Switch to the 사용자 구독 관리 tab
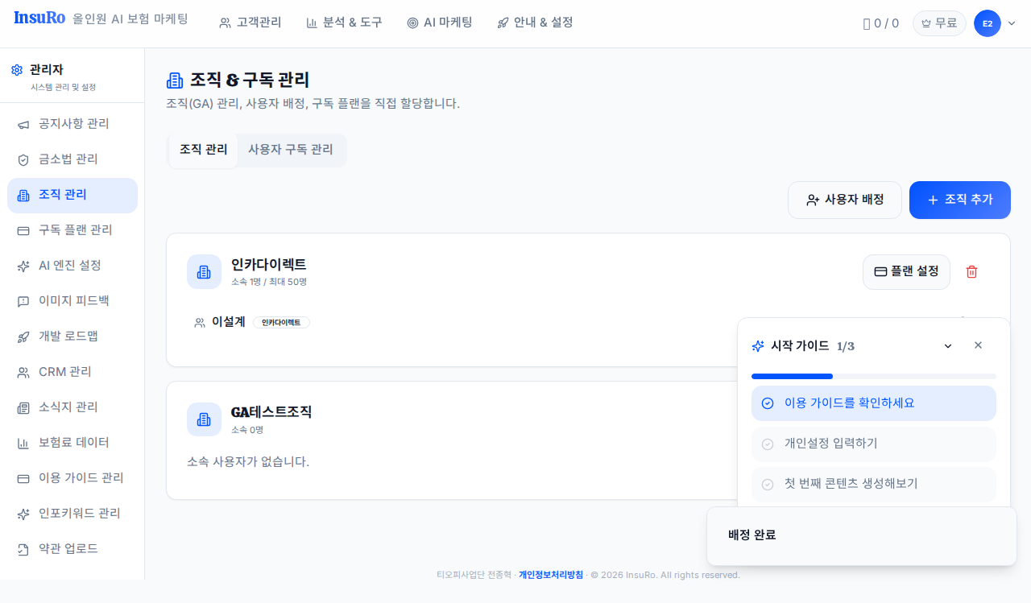 pos(290,150)
